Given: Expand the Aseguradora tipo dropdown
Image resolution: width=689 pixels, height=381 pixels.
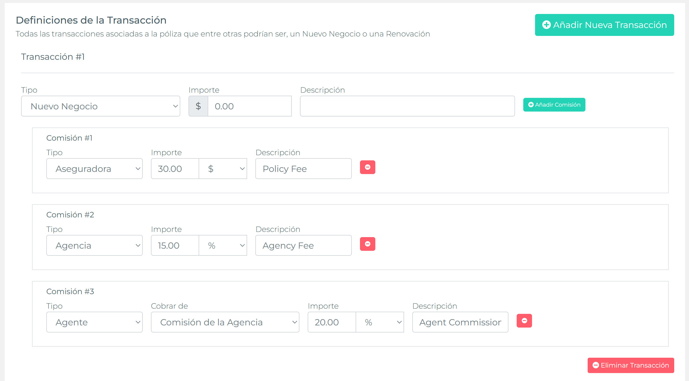Looking at the screenshot, I should 94,169.
